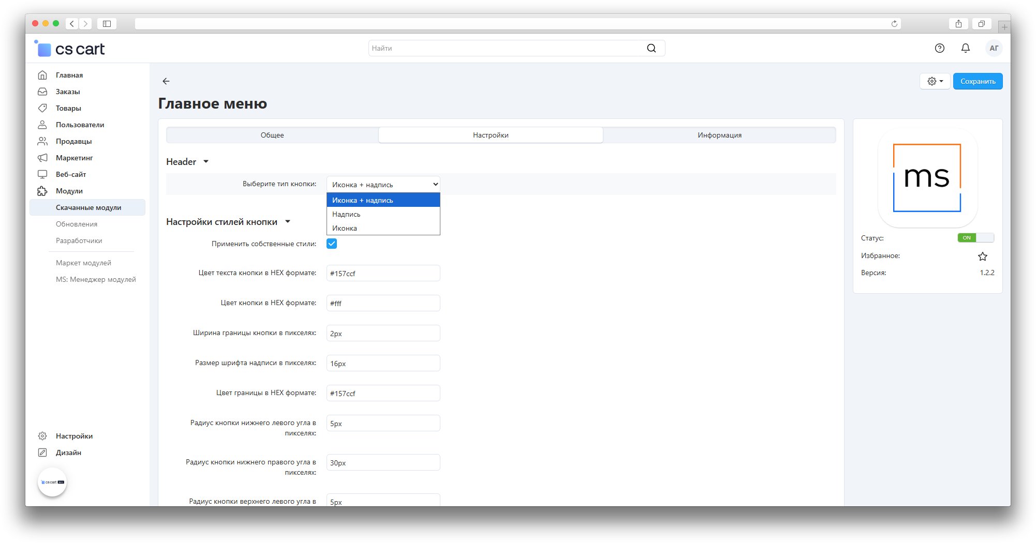The height and width of the screenshot is (543, 1036).
Task: Switch to the Информация tab
Action: click(x=719, y=135)
